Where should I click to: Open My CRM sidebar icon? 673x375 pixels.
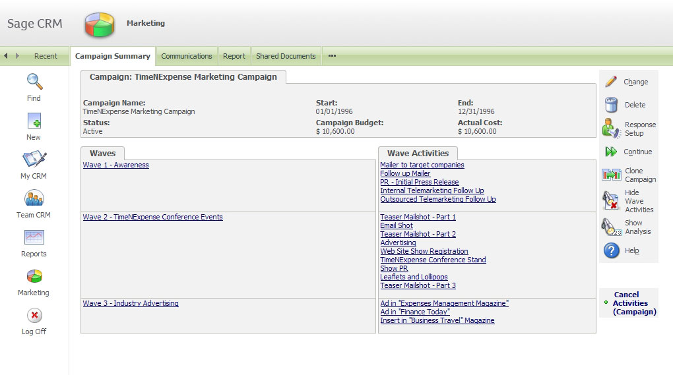[x=34, y=159]
